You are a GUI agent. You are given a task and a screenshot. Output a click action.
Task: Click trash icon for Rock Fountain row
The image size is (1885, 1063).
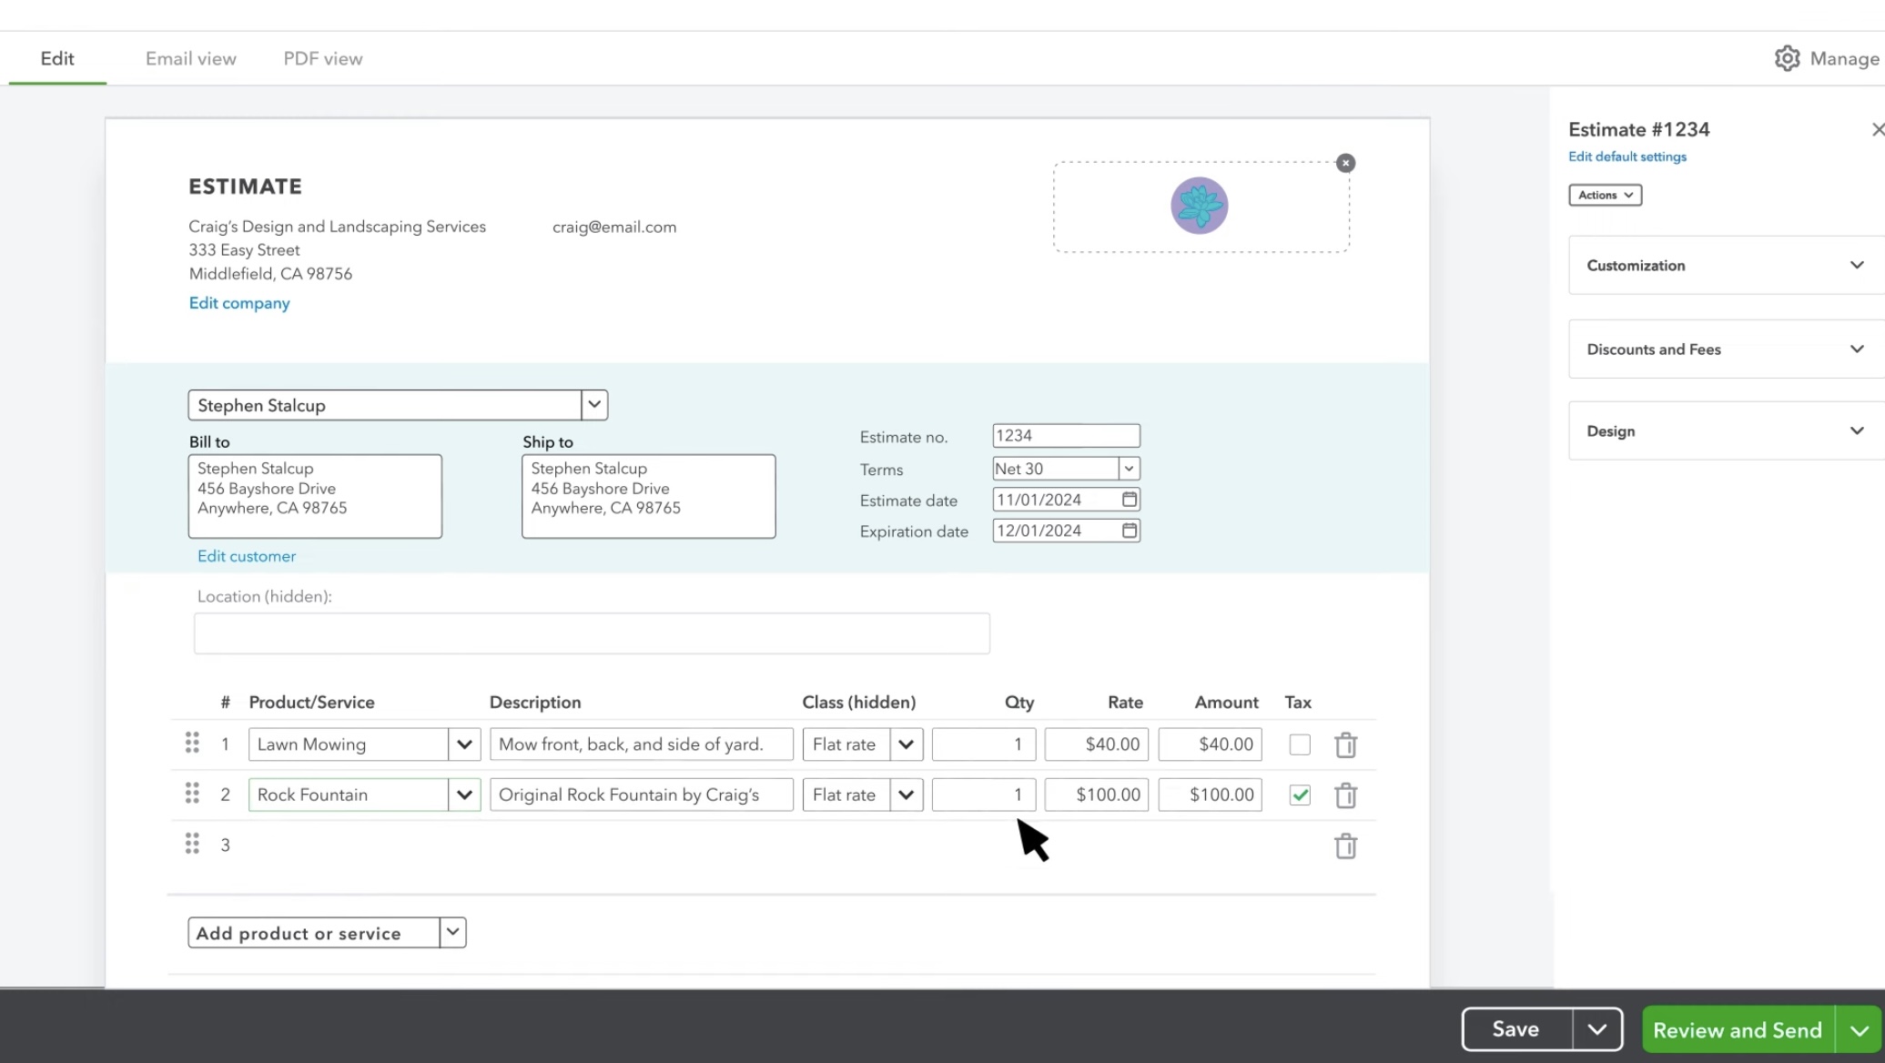1345,795
